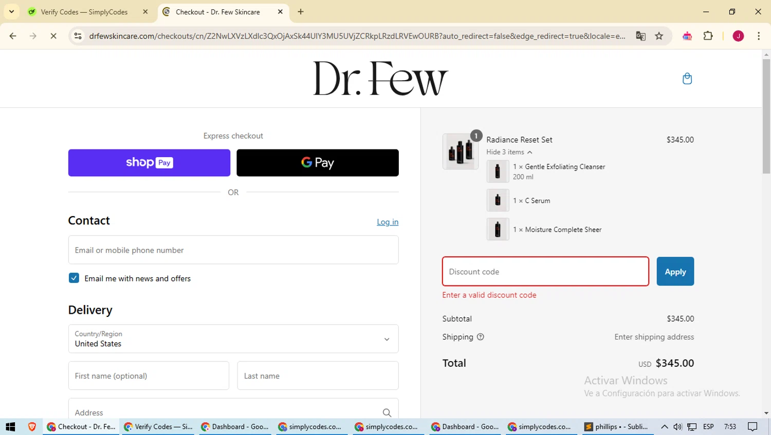Image resolution: width=771 pixels, height=435 pixels.
Task: Click the Shipping help question mark icon
Action: [x=480, y=337]
